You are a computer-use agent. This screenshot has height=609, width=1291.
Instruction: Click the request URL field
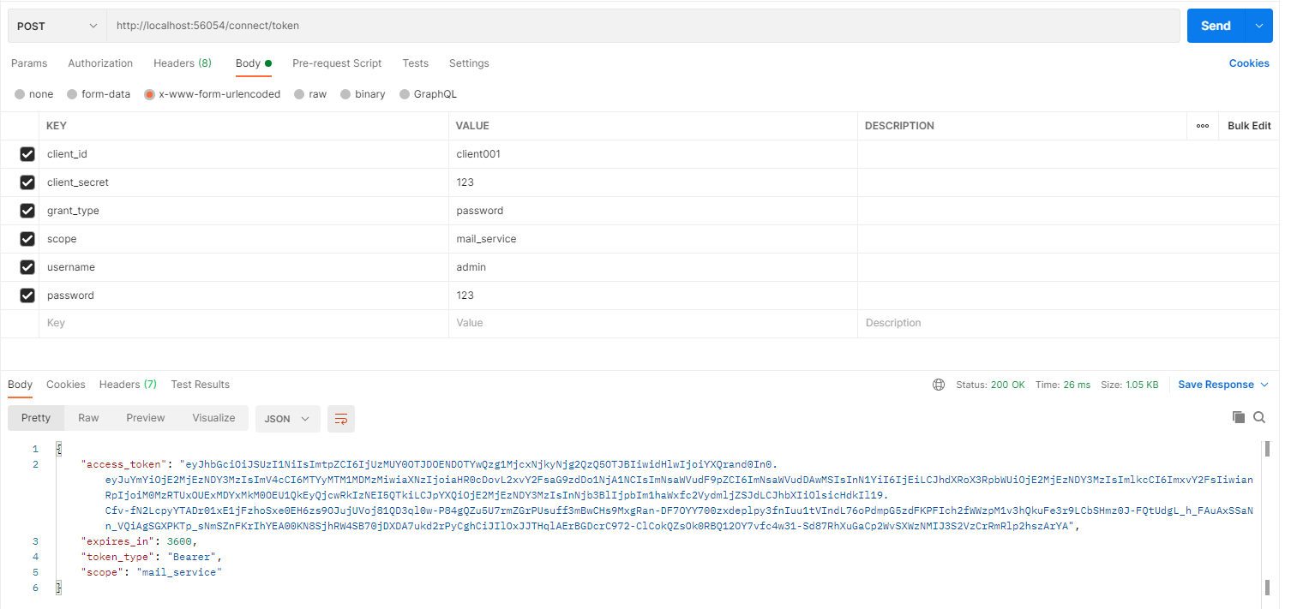(x=643, y=26)
